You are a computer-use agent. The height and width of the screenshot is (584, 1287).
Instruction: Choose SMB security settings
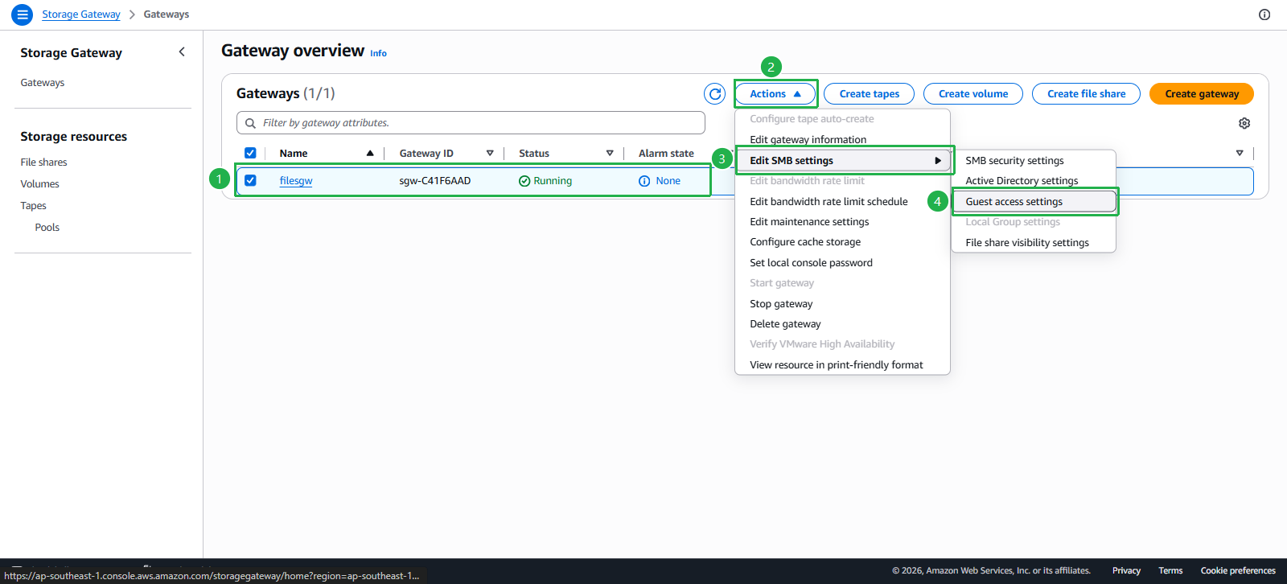point(1014,161)
